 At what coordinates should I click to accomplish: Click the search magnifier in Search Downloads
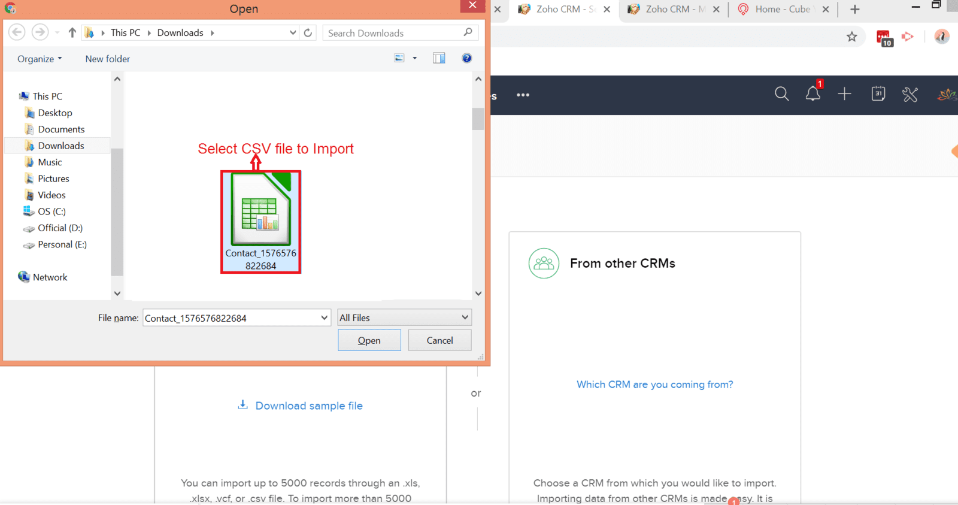(x=468, y=32)
